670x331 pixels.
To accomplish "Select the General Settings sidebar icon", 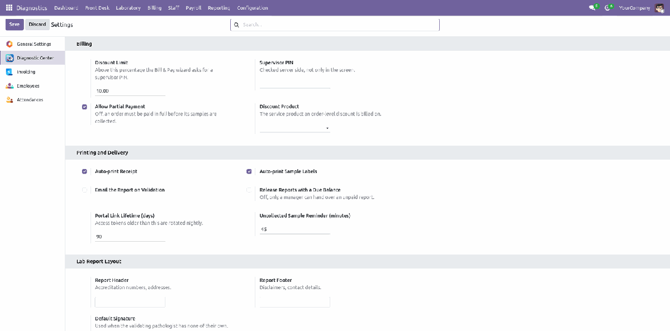I will [x=9, y=44].
